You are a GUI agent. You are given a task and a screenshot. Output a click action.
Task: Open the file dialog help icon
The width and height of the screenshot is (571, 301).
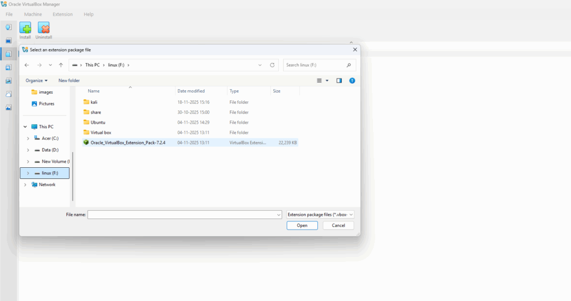[x=352, y=81]
